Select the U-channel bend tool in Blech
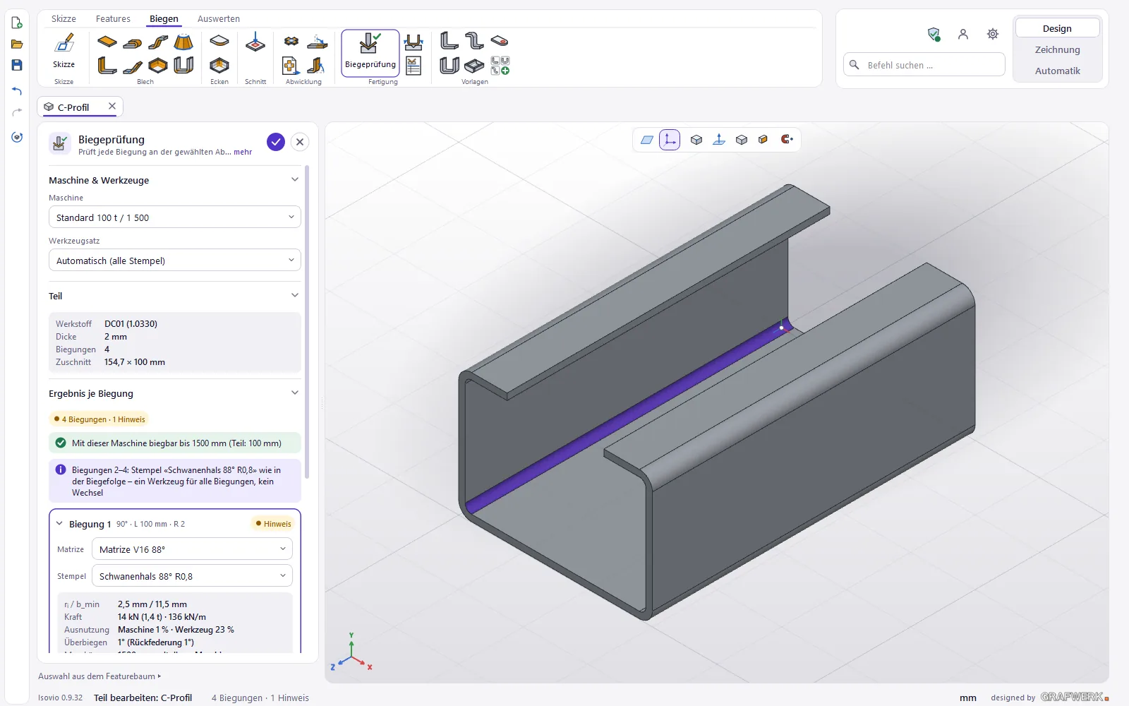Image resolution: width=1129 pixels, height=706 pixels. coord(183,66)
